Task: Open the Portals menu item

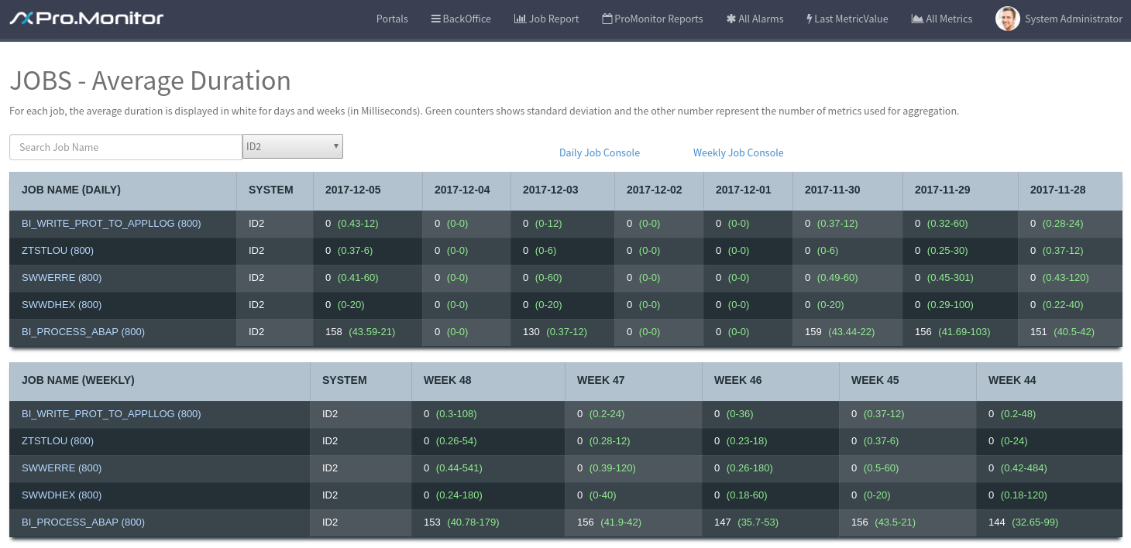Action: (392, 19)
